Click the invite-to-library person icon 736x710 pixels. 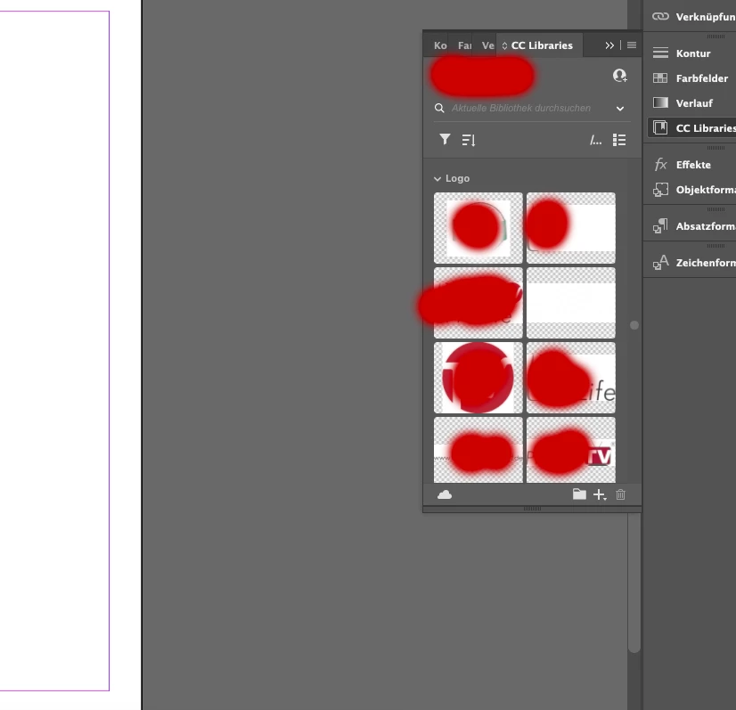619,76
